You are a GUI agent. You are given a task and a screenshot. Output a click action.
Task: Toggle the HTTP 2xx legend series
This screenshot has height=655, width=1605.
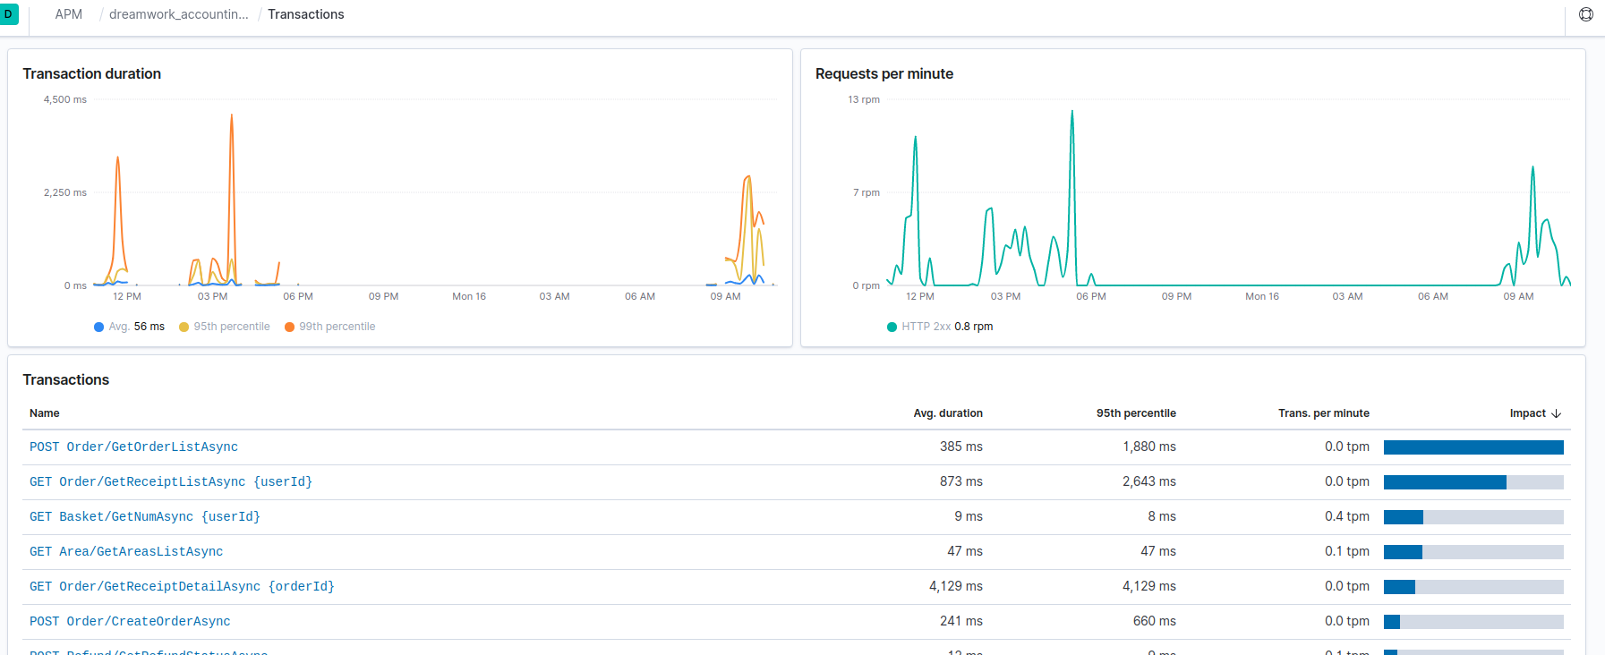[940, 327]
